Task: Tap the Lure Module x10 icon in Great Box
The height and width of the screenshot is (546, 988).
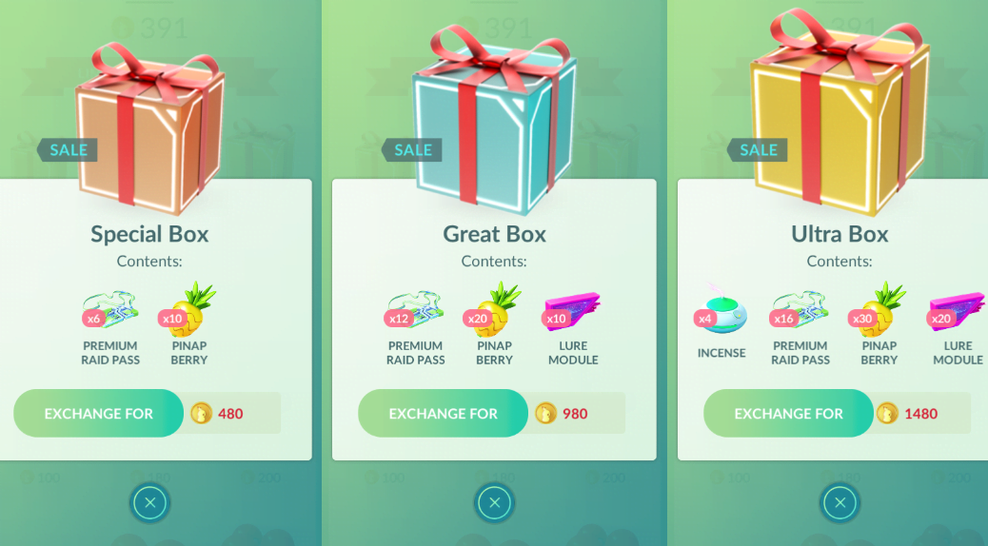Action: tap(571, 310)
